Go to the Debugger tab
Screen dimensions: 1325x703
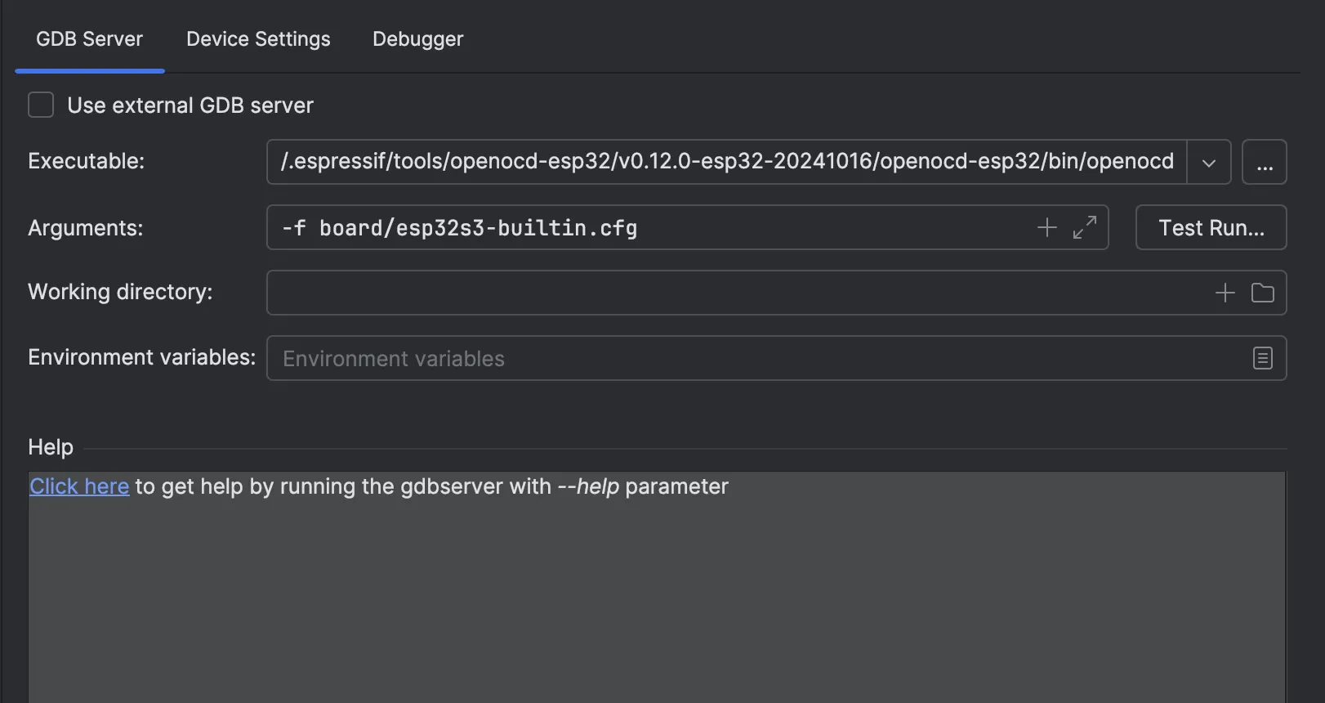pos(417,39)
